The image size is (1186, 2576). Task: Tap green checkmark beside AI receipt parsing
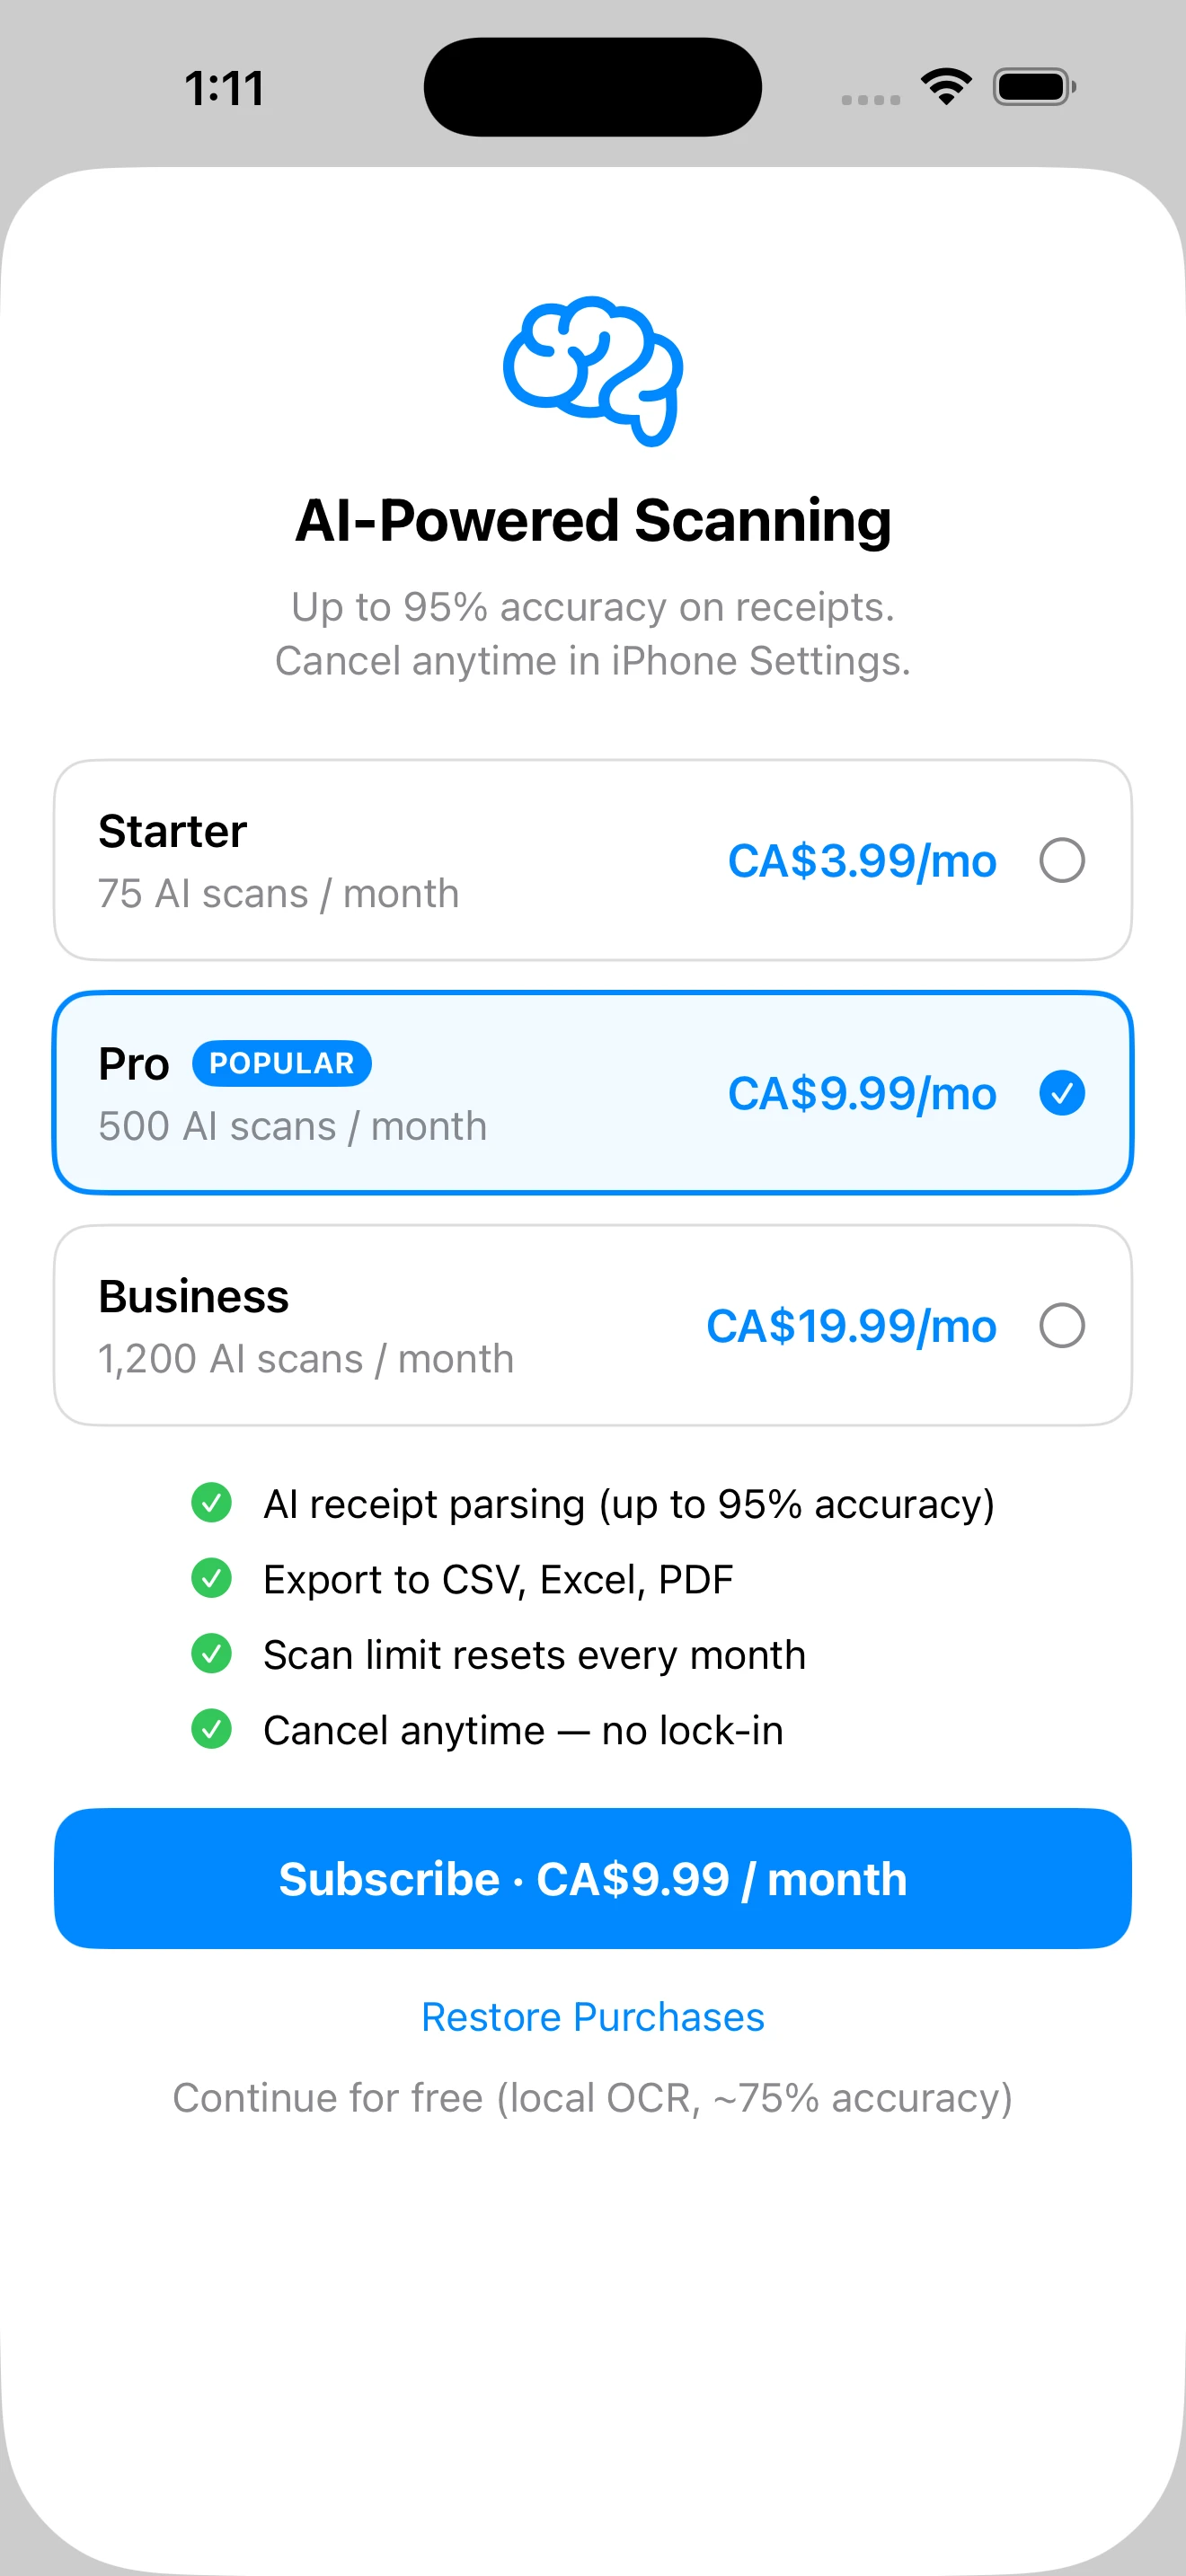tap(211, 1502)
